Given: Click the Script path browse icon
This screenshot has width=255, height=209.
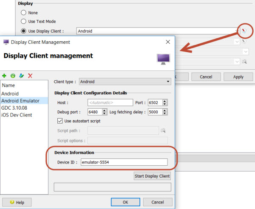Looking at the screenshot, I should [163, 130].
